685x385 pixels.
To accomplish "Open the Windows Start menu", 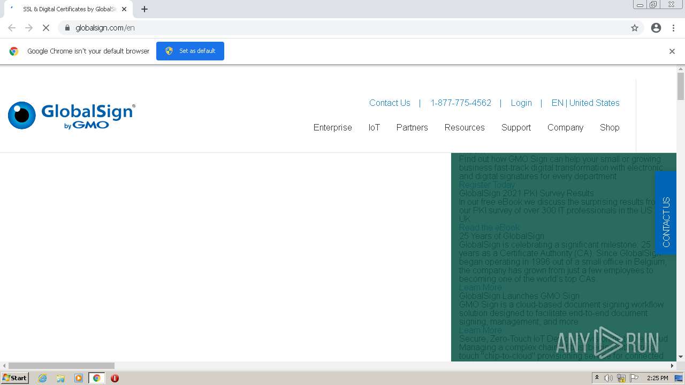I will click(x=15, y=378).
